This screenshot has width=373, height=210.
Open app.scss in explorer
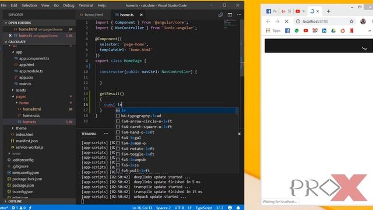tap(26, 78)
